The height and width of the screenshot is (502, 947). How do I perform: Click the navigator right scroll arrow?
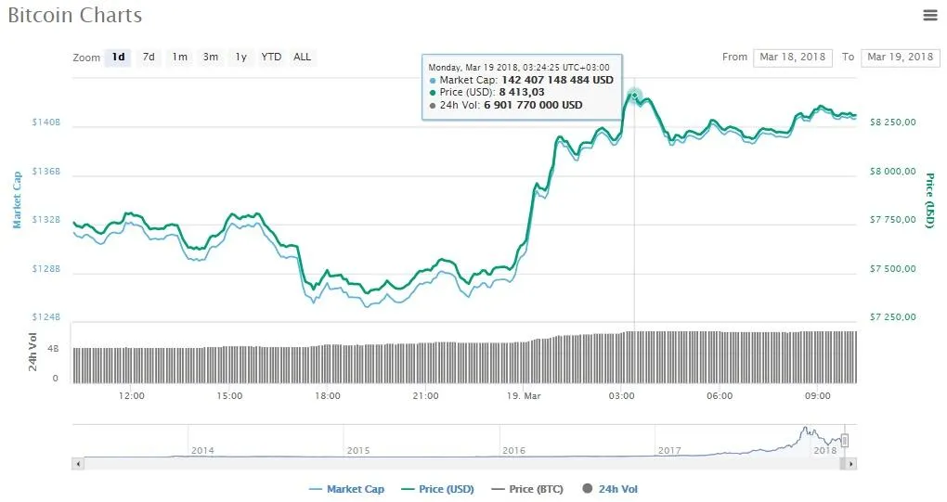click(851, 463)
